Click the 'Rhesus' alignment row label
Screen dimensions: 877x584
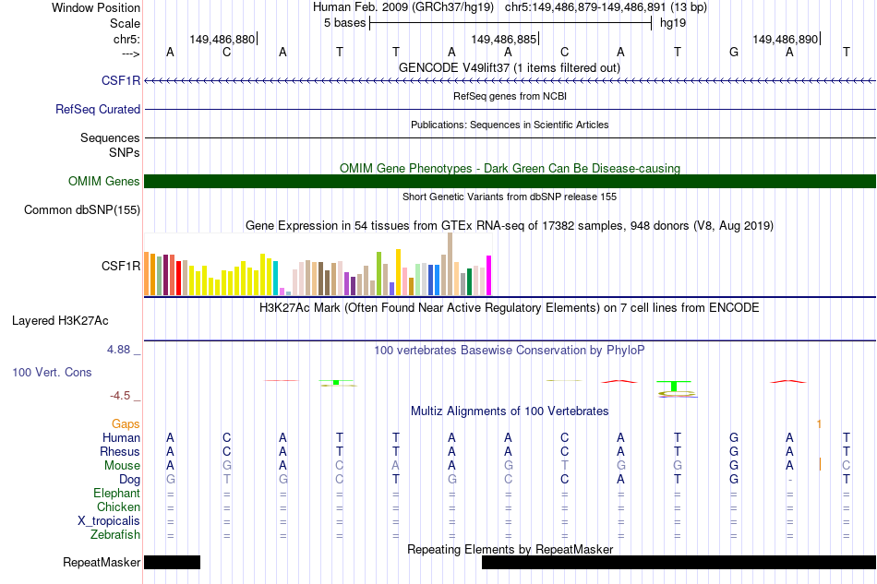click(x=120, y=451)
